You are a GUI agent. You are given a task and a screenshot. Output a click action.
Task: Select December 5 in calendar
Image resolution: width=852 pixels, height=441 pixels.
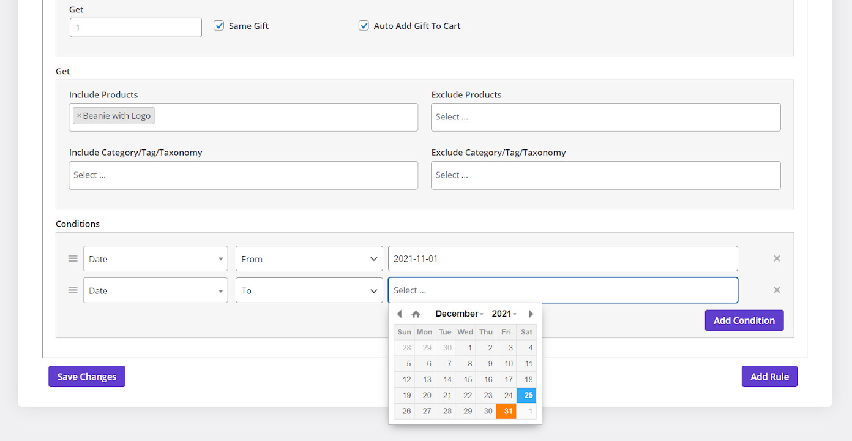click(404, 363)
